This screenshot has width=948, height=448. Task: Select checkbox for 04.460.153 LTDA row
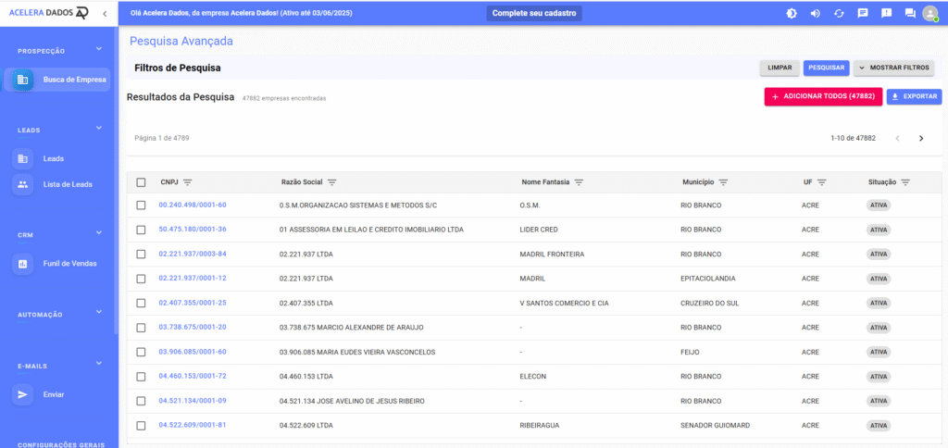click(141, 376)
